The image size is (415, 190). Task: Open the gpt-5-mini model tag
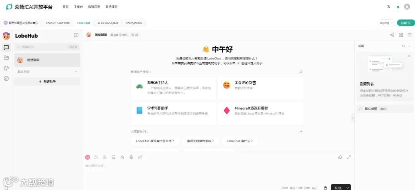tap(119, 35)
